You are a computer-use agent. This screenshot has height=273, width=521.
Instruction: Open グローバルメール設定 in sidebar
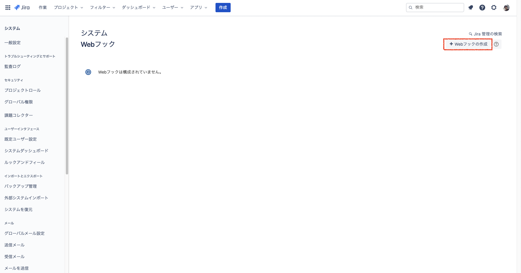[x=24, y=233]
